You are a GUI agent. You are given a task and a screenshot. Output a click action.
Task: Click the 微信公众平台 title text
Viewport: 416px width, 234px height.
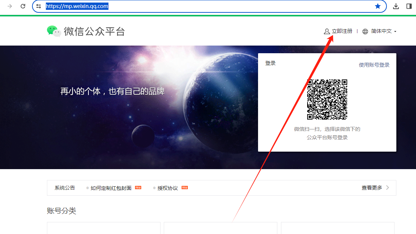pyautogui.click(x=94, y=32)
